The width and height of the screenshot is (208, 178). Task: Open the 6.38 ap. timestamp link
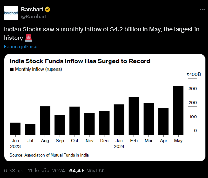13,171
